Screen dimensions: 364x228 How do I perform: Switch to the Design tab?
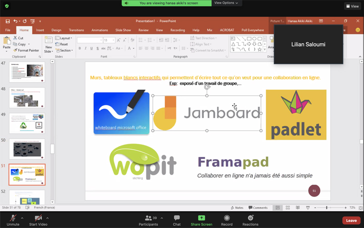(x=56, y=30)
